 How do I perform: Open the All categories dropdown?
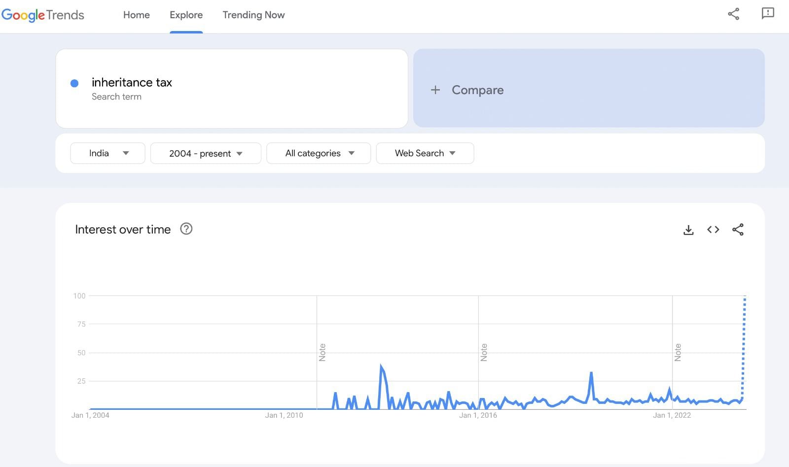coord(319,153)
